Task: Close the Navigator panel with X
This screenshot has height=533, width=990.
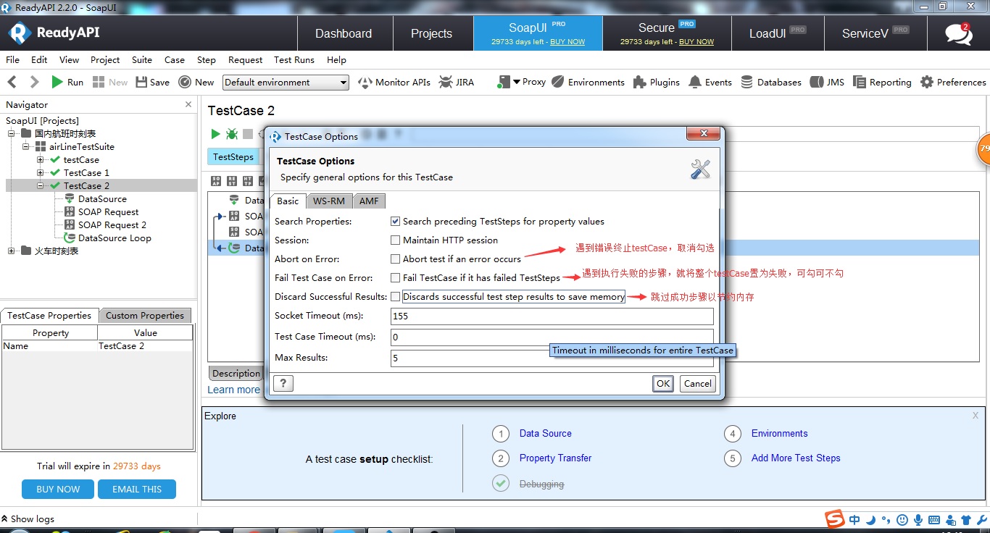Action: (x=188, y=104)
